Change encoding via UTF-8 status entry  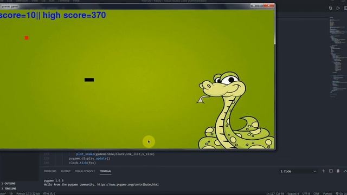click(306, 194)
